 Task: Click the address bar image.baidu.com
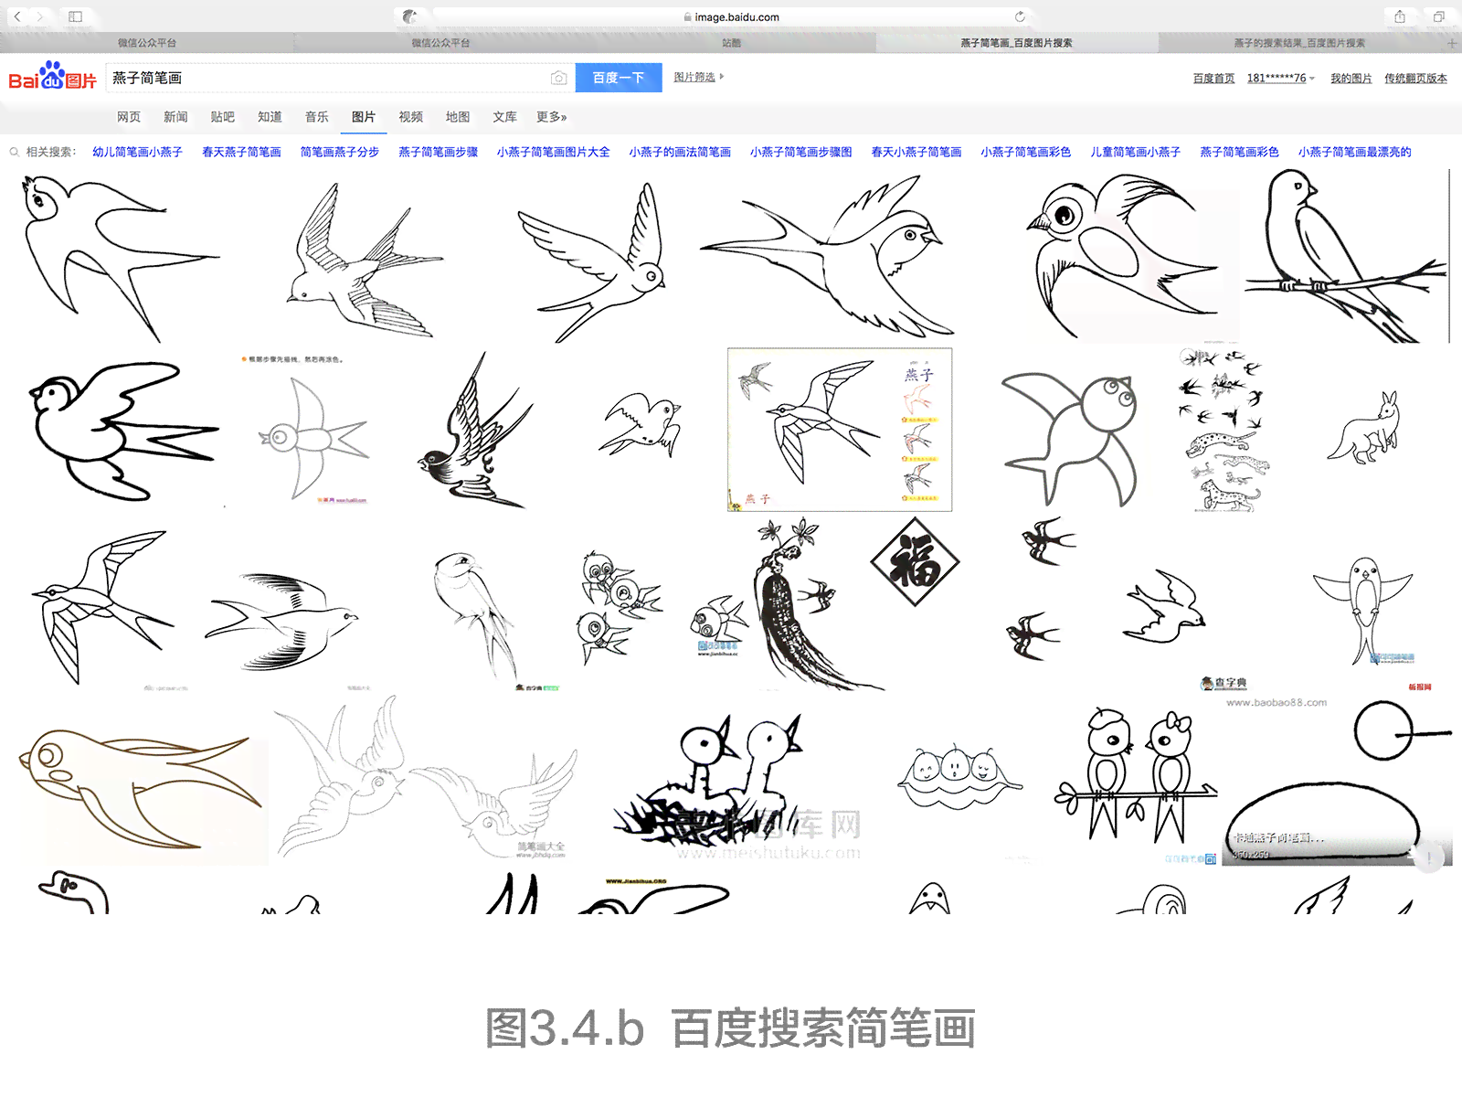(x=731, y=16)
